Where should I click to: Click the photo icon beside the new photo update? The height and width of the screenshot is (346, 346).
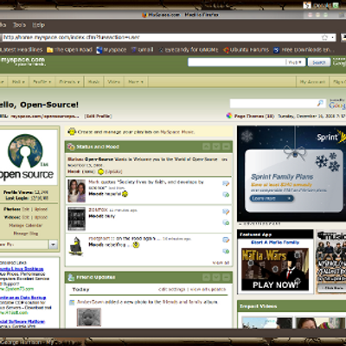[x=72, y=303]
